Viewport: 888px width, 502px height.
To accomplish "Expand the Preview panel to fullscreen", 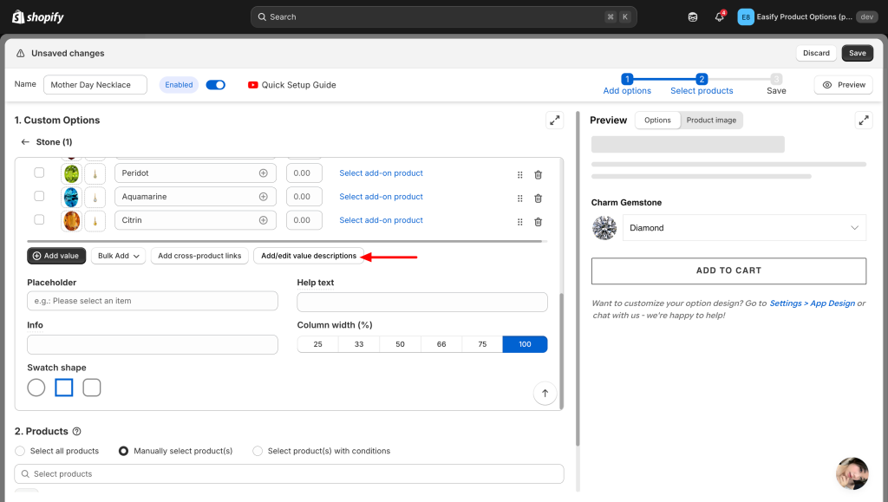I will [x=863, y=121].
